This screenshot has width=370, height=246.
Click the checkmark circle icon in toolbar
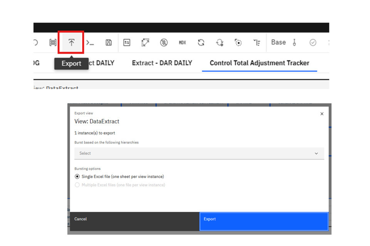(x=313, y=43)
